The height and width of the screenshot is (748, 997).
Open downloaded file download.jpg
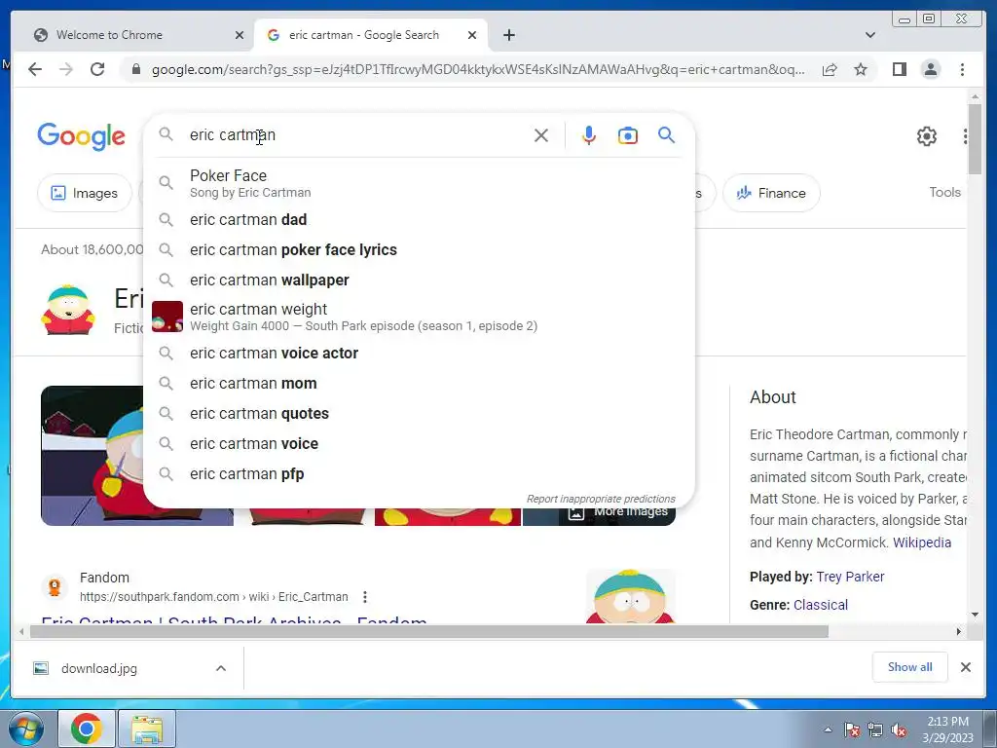(98, 668)
